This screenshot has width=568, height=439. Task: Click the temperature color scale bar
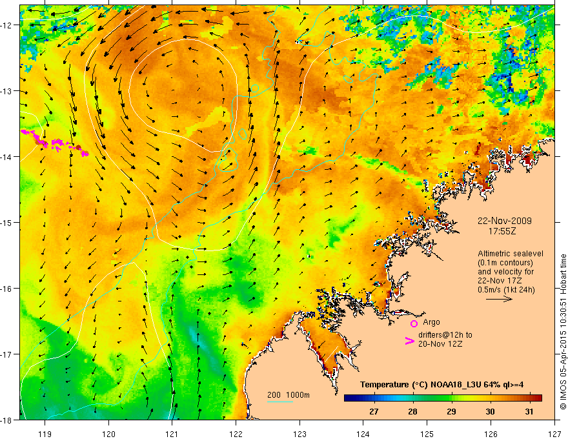pos(443,398)
